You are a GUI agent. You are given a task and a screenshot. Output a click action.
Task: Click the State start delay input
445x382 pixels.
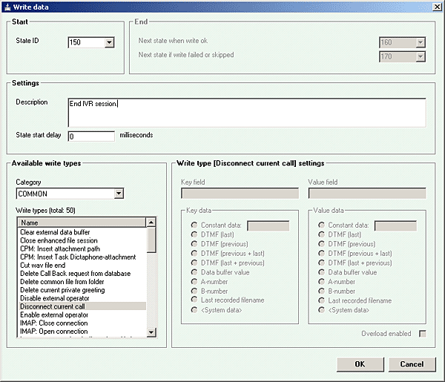[x=91, y=136]
